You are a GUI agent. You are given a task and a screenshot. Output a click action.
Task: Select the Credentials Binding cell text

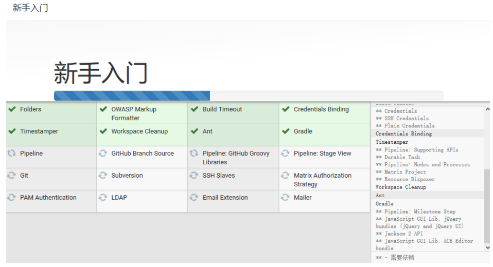click(x=321, y=109)
